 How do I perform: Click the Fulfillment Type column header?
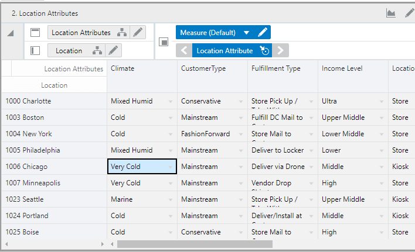(283, 76)
